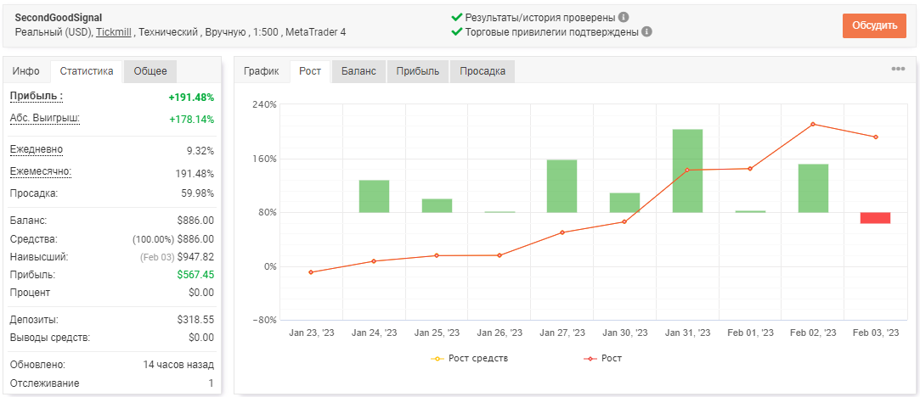
Task: Click the 59.98% drawdown value
Action: coord(198,193)
